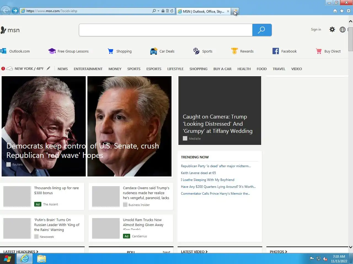Open the ESPORTS navigation item

coord(154,69)
